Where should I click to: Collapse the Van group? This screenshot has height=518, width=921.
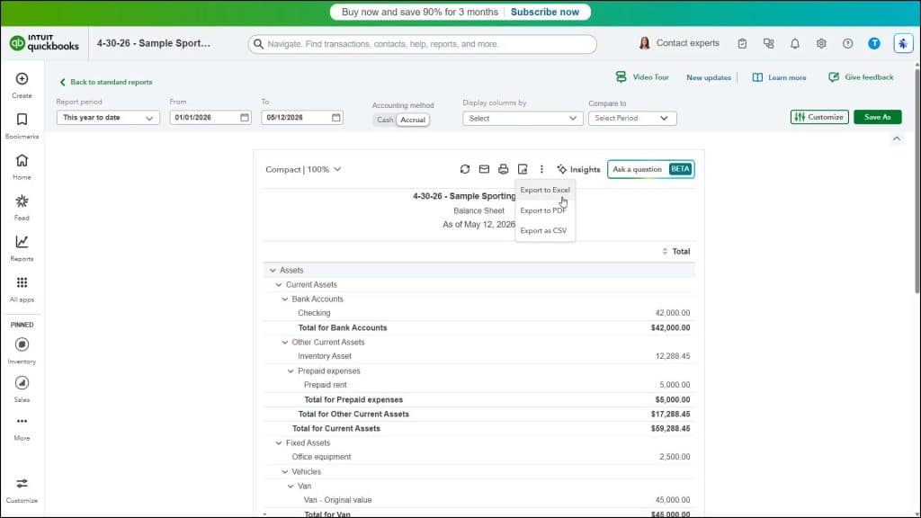pos(291,487)
